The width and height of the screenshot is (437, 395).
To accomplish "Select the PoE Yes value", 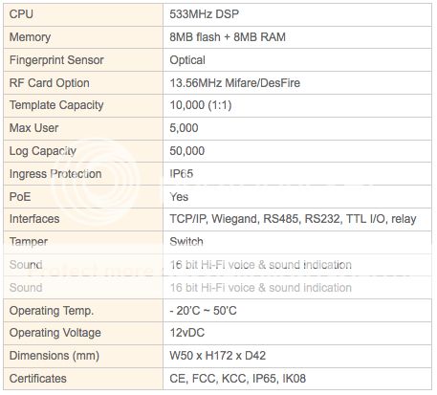I will tap(179, 197).
